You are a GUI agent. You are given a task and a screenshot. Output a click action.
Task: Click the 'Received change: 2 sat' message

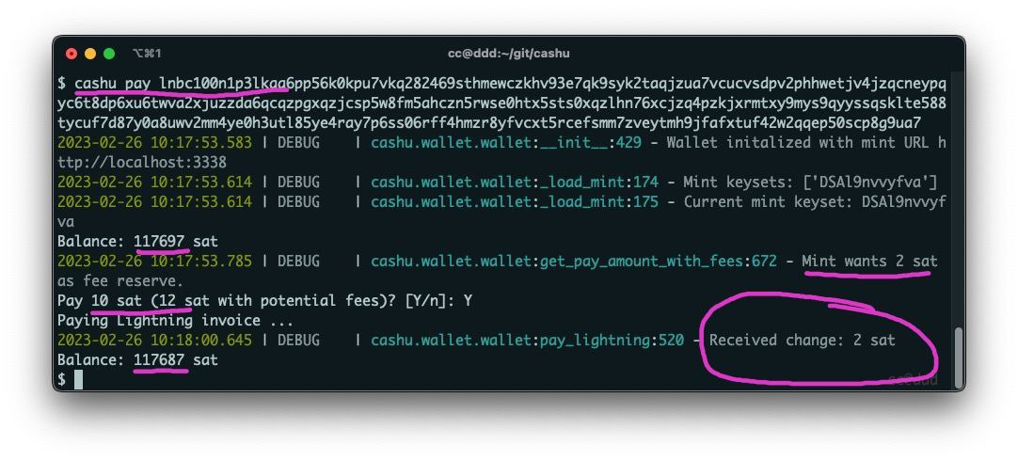(x=802, y=340)
